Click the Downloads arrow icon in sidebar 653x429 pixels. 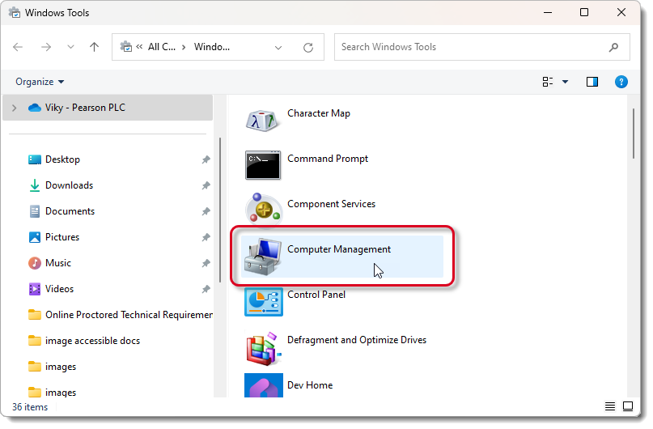(x=35, y=187)
